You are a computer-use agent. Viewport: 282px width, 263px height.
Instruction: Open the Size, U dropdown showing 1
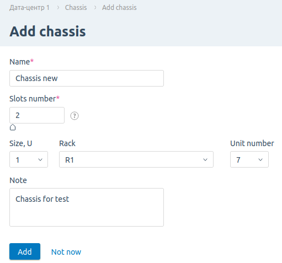29,159
